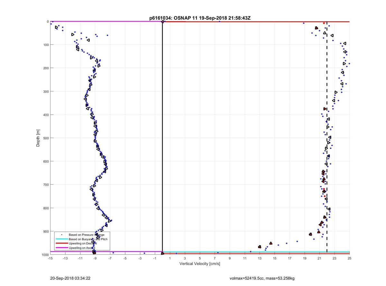
Task: Click the volmax=52419.5cc, mass=53.258kg text
Action: (x=262, y=278)
